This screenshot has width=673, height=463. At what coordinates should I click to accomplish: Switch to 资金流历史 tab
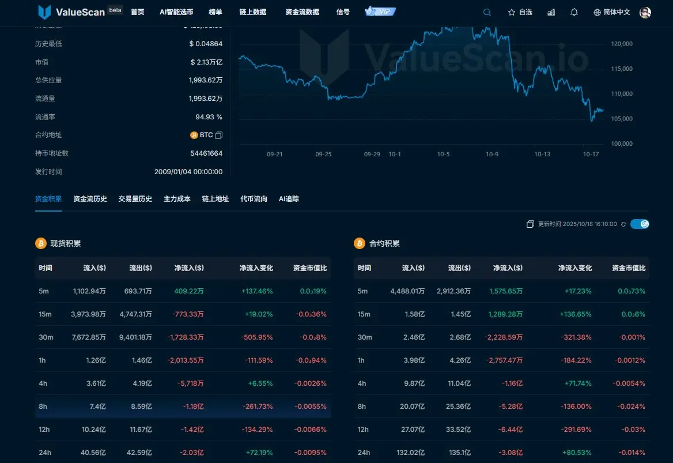coord(90,199)
